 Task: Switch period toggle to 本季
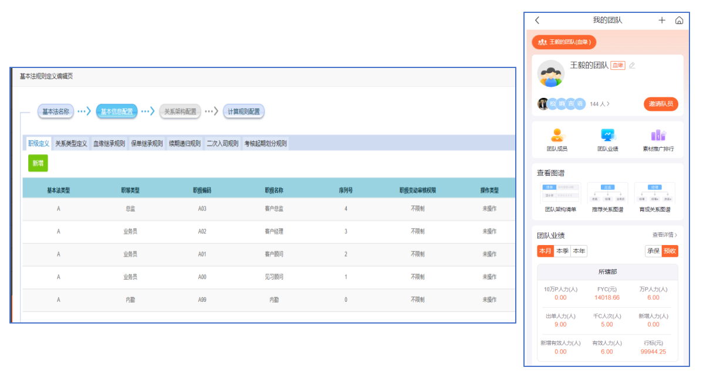[562, 251]
